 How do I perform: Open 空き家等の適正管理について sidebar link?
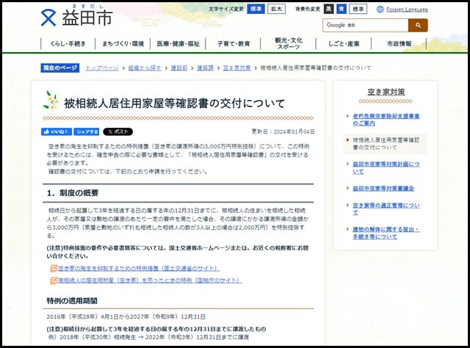(386, 209)
